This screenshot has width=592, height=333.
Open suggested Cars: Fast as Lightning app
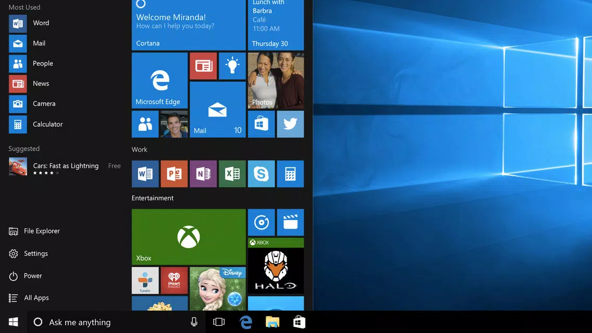pos(65,167)
